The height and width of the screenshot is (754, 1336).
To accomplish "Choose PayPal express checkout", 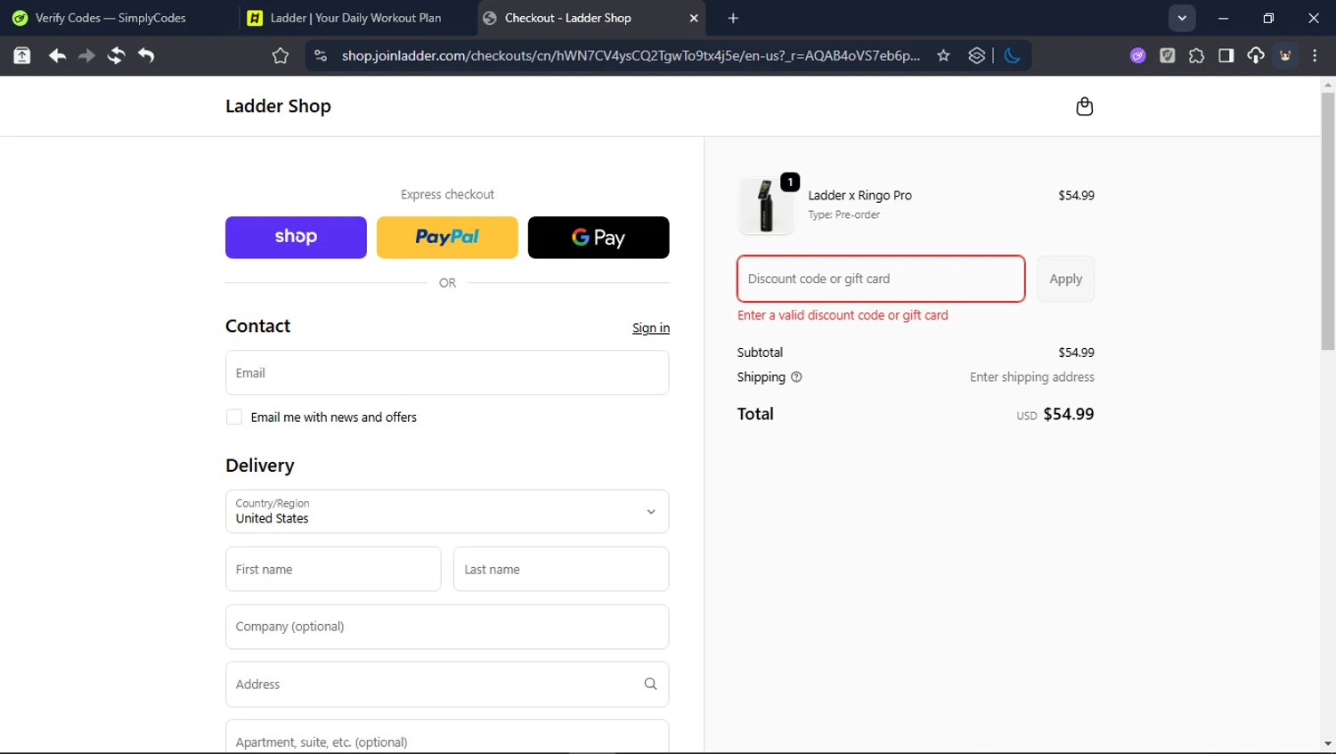I will [447, 238].
